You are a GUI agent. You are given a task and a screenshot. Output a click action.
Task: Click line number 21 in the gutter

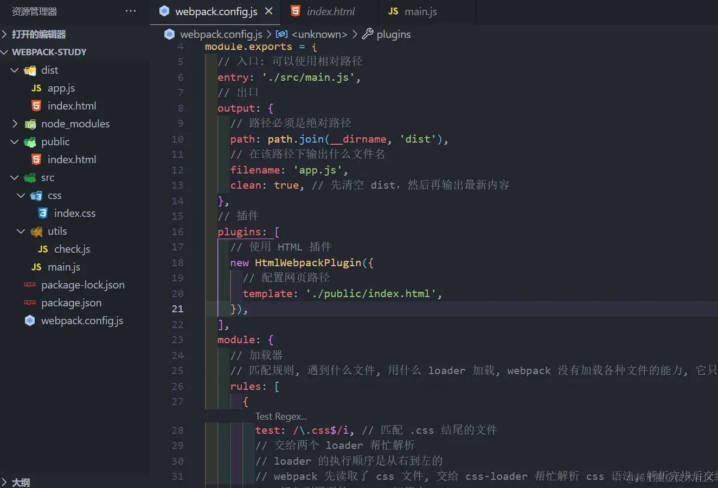pos(177,309)
